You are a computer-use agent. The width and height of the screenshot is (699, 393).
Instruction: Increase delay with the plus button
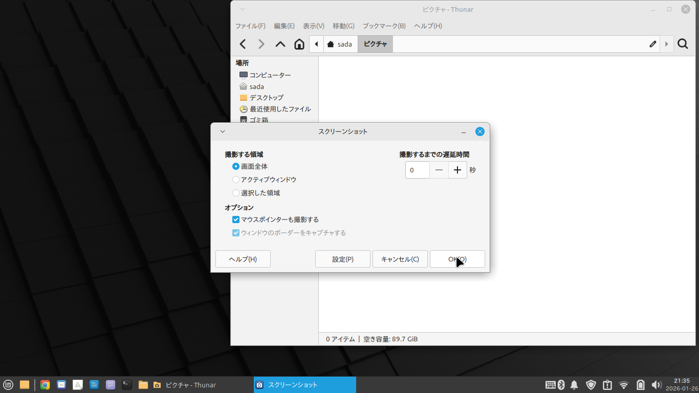coord(457,170)
